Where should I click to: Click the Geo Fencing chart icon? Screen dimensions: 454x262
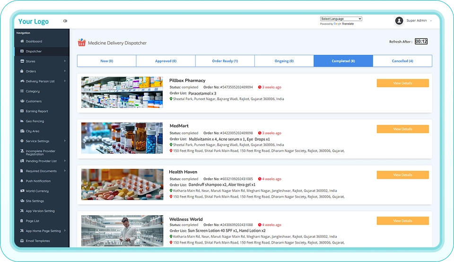point(22,121)
